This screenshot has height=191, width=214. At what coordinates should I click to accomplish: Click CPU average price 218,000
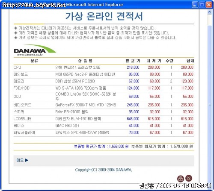133,68
